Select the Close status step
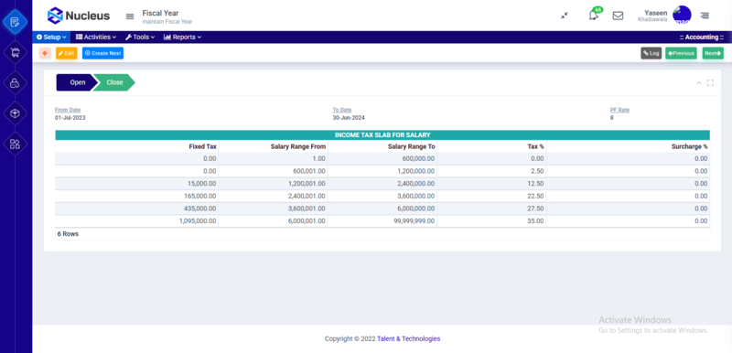The height and width of the screenshot is (353, 732). tap(114, 82)
